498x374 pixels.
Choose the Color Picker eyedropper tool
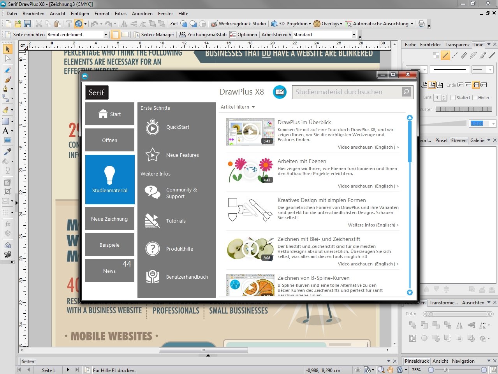(x=7, y=151)
